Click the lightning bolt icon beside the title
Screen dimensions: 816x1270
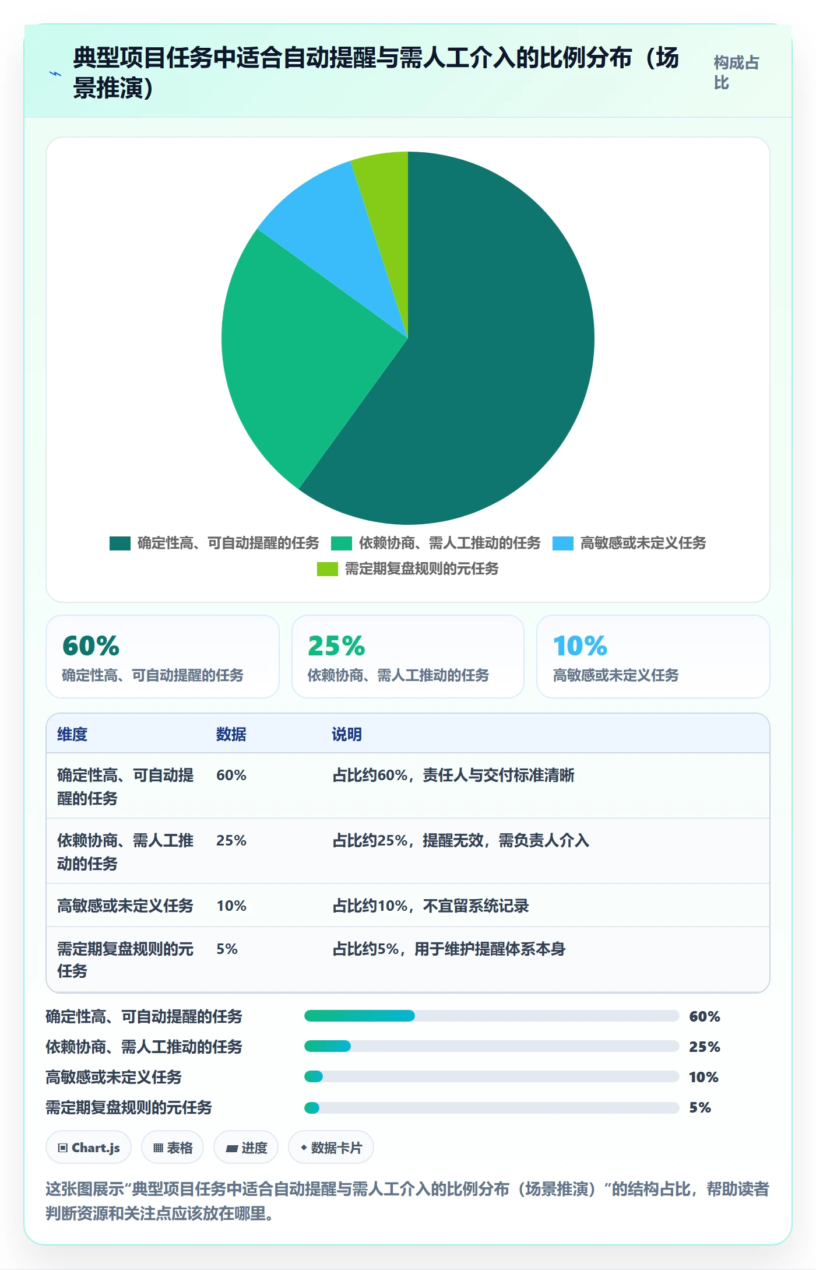tap(55, 73)
